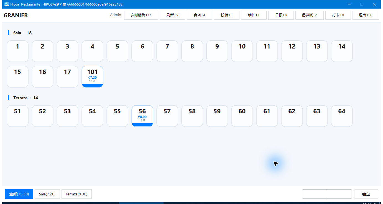This screenshot has height=204, width=383.
Task: Select Sala table 7
Action: click(167, 51)
